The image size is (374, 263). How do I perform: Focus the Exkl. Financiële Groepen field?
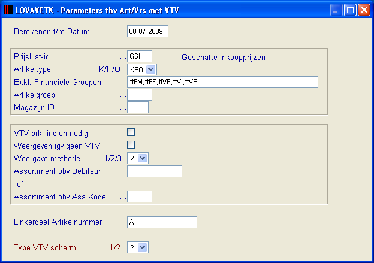coord(222,82)
